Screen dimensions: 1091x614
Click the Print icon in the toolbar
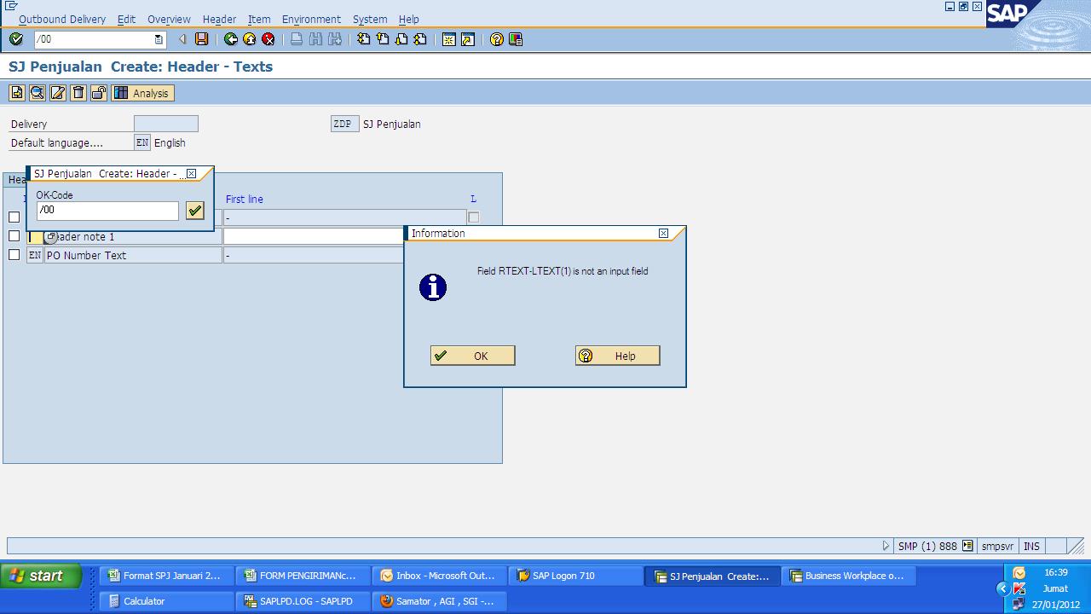click(x=297, y=39)
